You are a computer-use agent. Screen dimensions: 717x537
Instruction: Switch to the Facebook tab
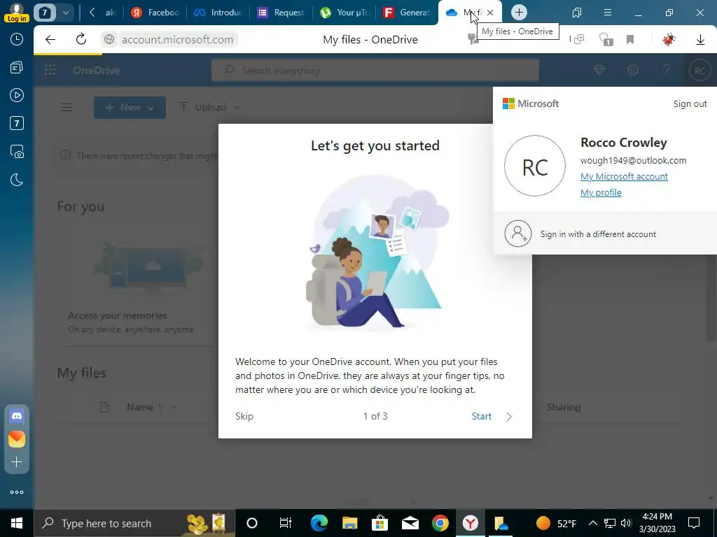coord(155,13)
